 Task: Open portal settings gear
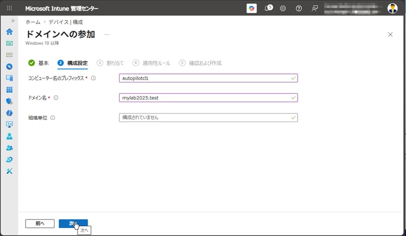click(x=283, y=9)
